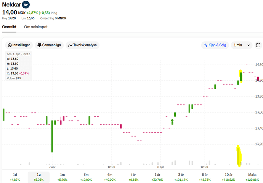Select the Maks time range

(252, 177)
